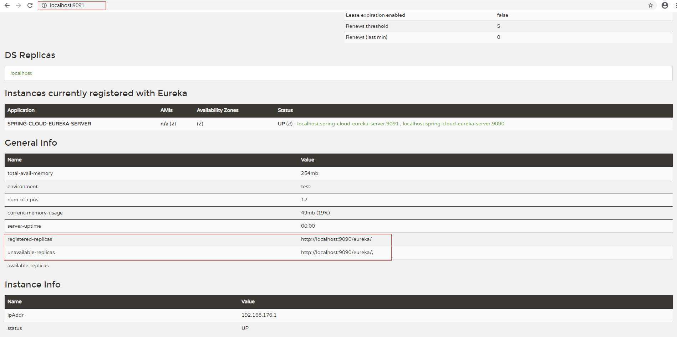677x337 pixels.
Task: Select the unavailable-replicas URL value
Action: tap(337, 252)
